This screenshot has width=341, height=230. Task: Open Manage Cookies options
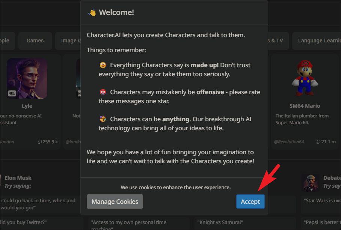click(115, 201)
